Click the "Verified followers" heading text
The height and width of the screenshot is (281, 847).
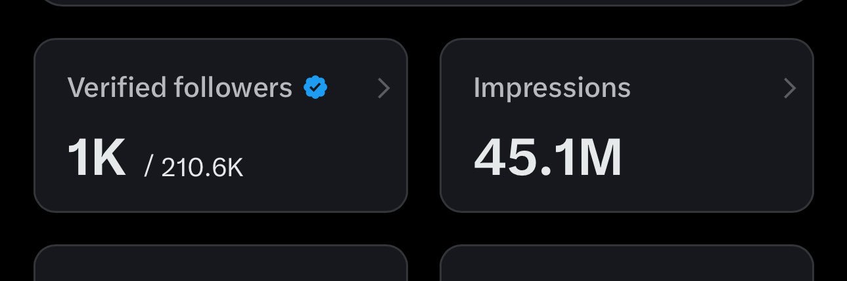[x=180, y=88]
